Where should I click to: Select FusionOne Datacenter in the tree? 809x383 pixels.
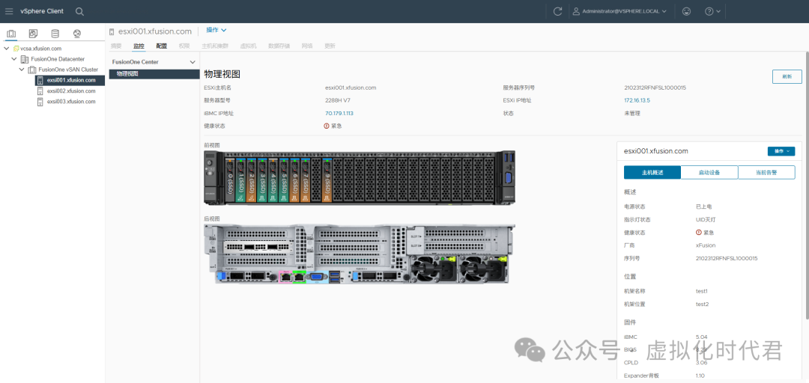pyautogui.click(x=57, y=59)
